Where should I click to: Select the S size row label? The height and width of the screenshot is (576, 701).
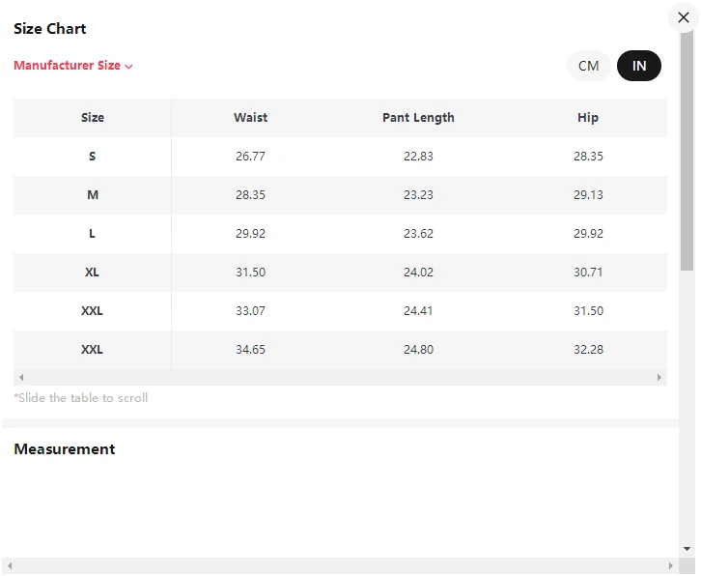pos(92,157)
